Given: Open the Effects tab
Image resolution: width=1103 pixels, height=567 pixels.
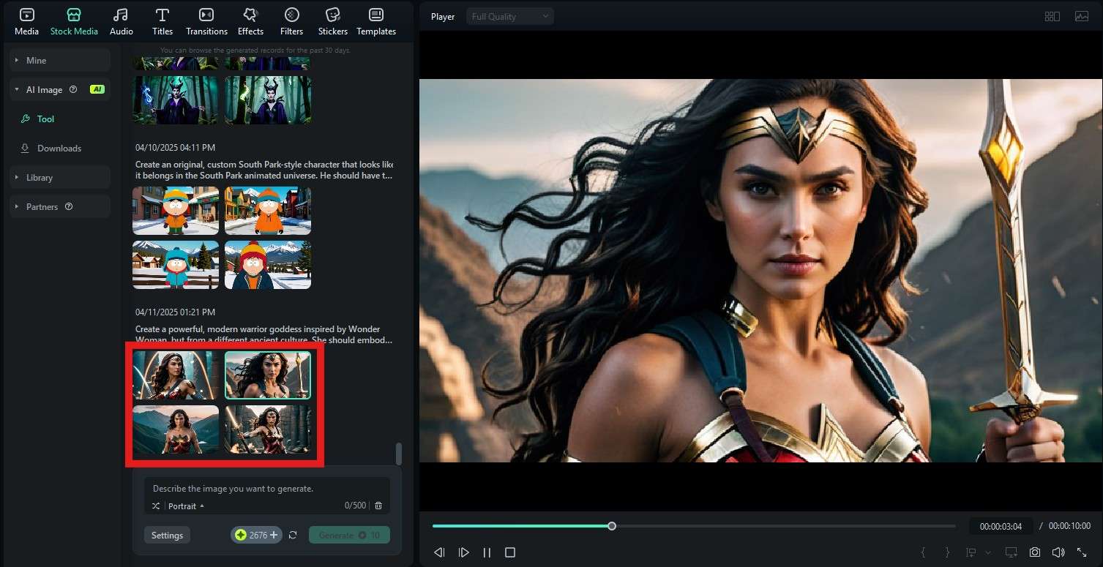Looking at the screenshot, I should (x=250, y=22).
